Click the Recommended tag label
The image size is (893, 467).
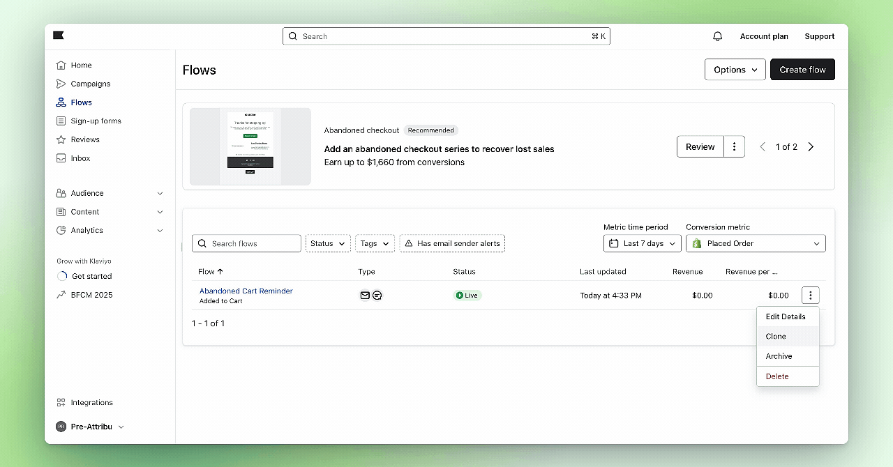coord(430,130)
